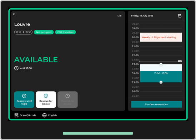Click the Not occupied badge

(44, 32)
